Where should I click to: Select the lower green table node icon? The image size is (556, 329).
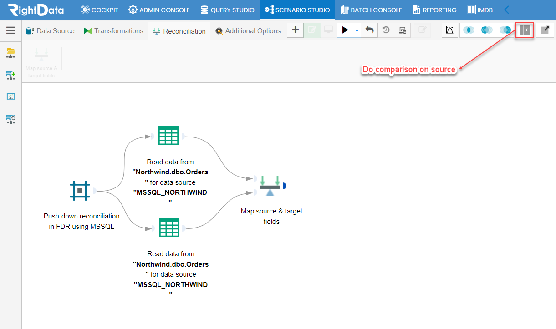[169, 228]
